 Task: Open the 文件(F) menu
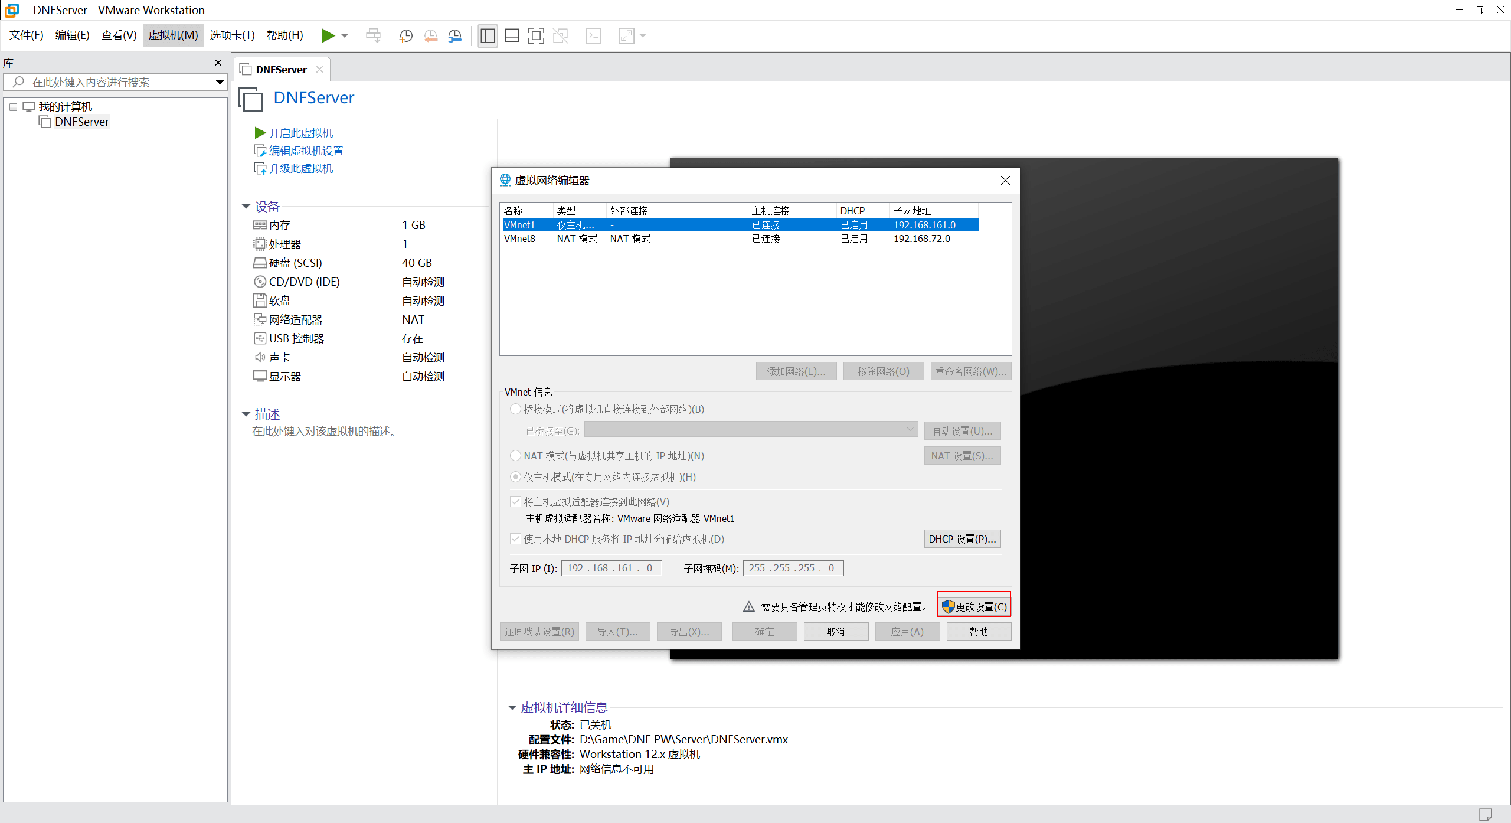click(27, 35)
